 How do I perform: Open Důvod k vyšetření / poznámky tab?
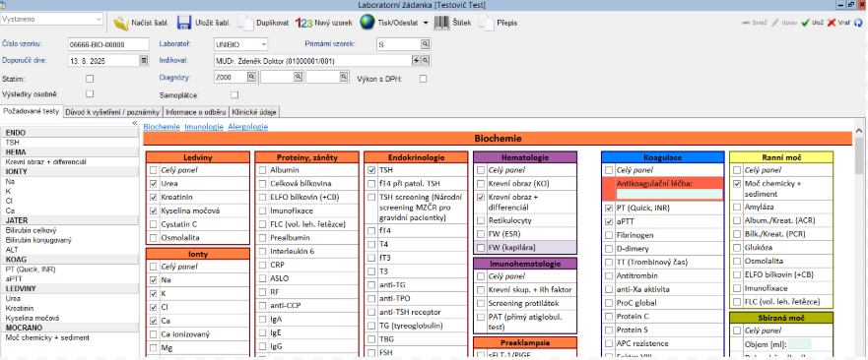113,112
